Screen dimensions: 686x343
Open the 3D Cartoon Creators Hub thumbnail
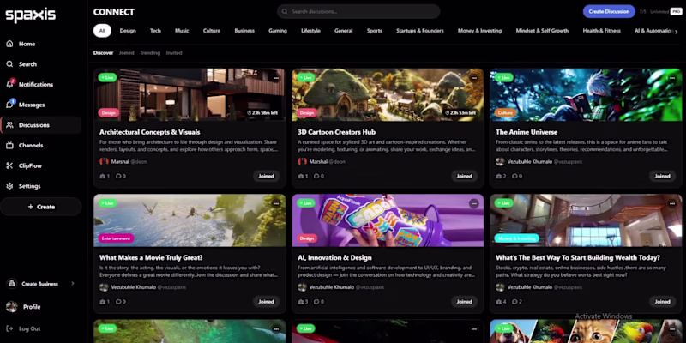[x=388, y=94]
